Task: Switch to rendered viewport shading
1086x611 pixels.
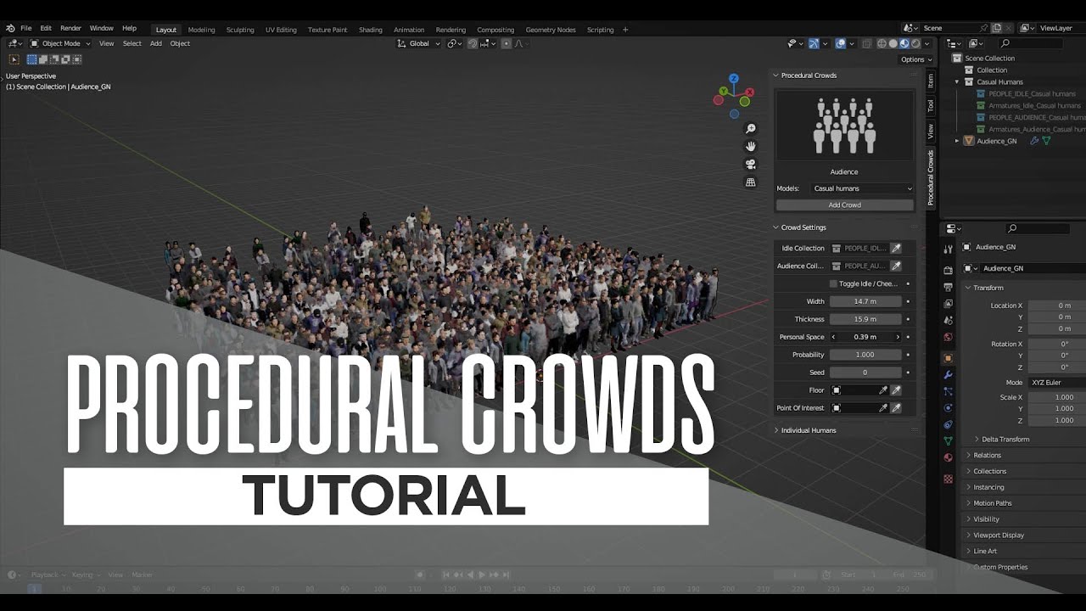Action: tap(915, 43)
